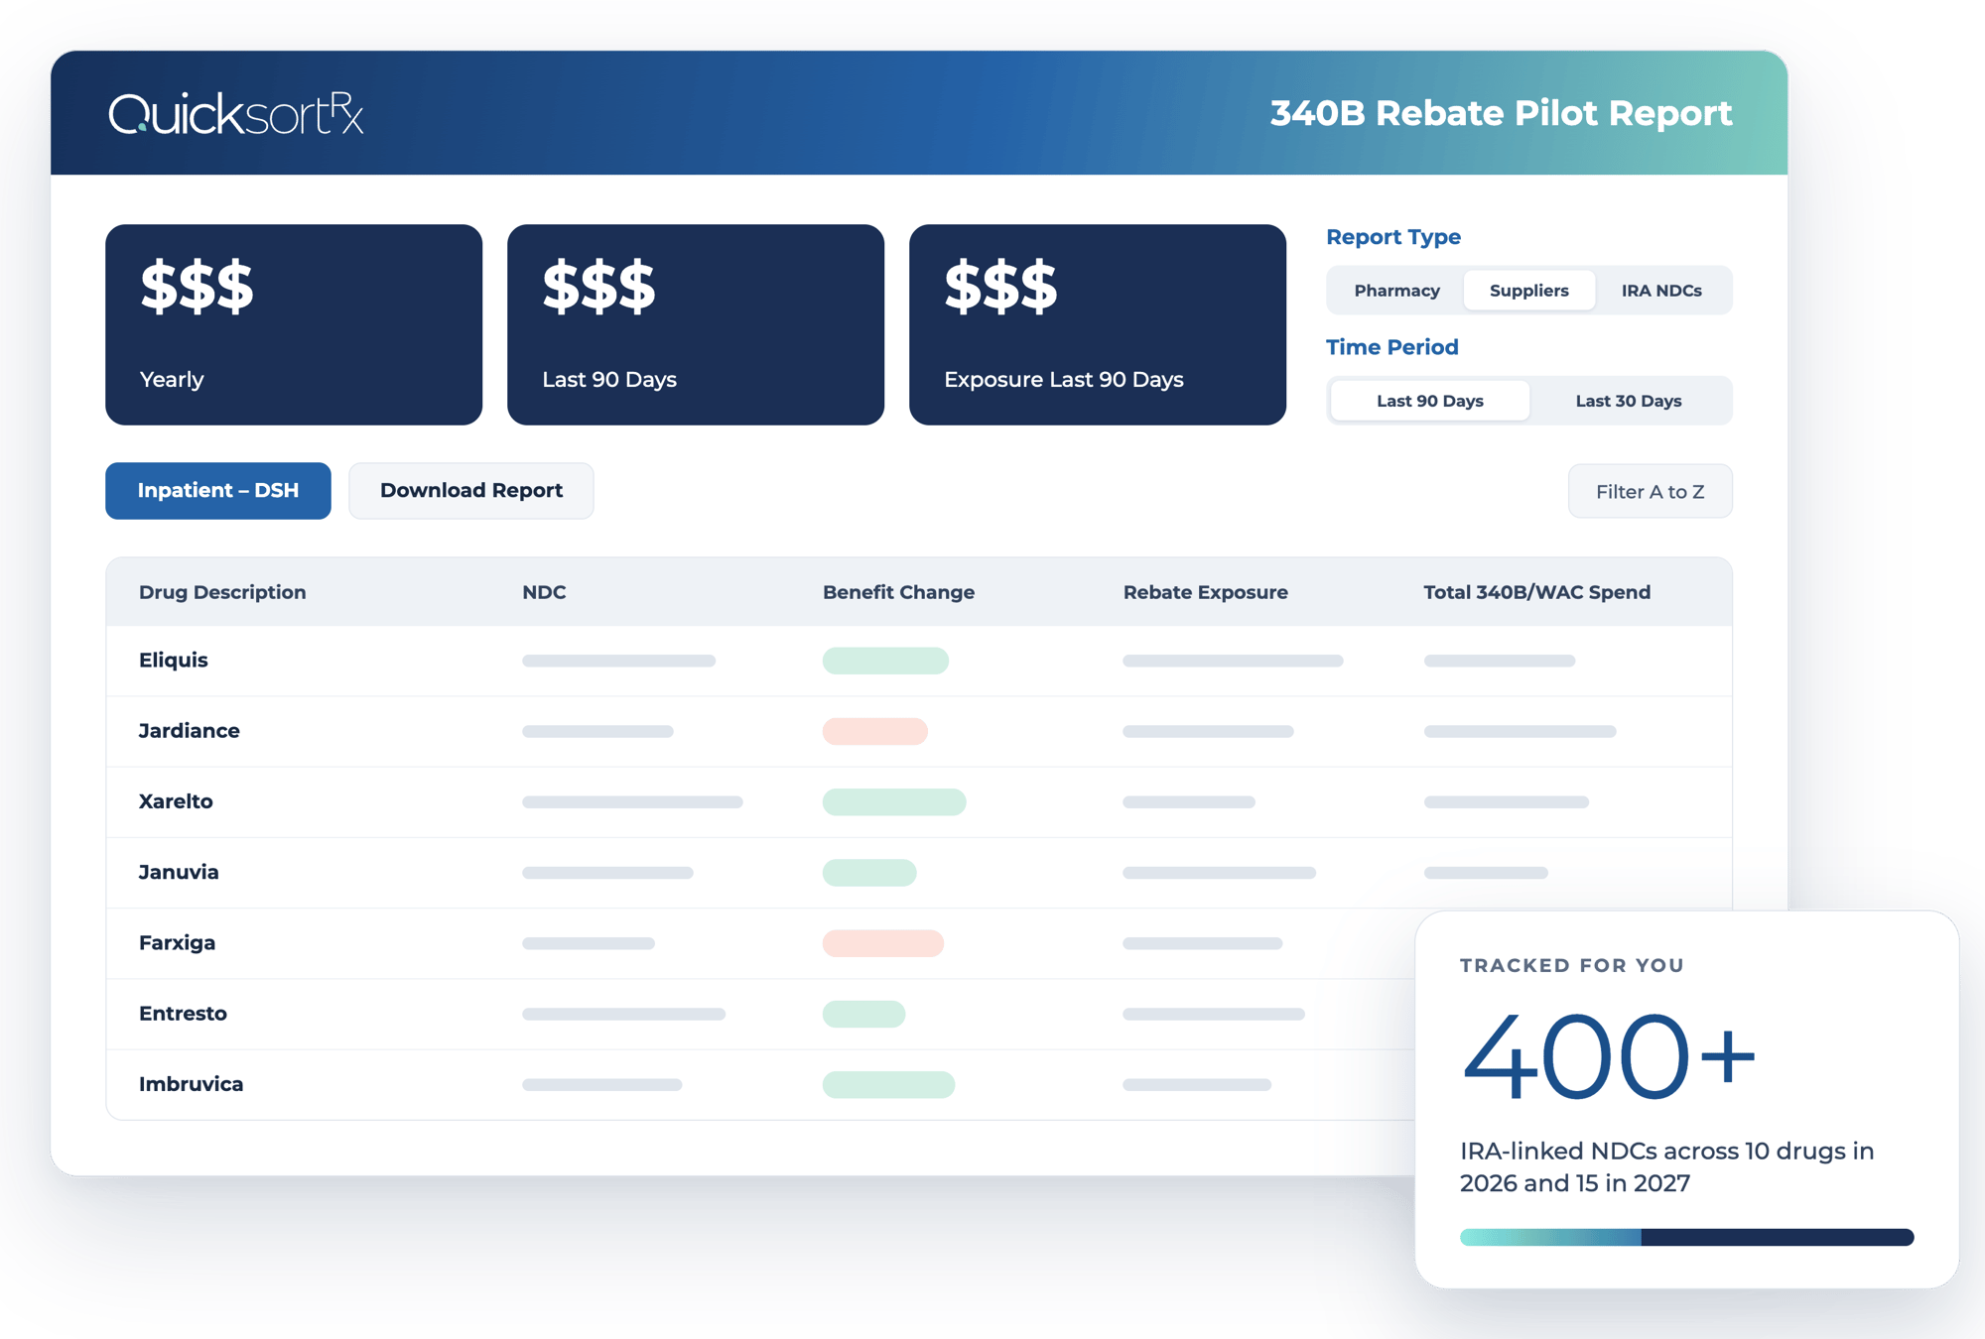Select the Entresto row name

(x=183, y=1014)
